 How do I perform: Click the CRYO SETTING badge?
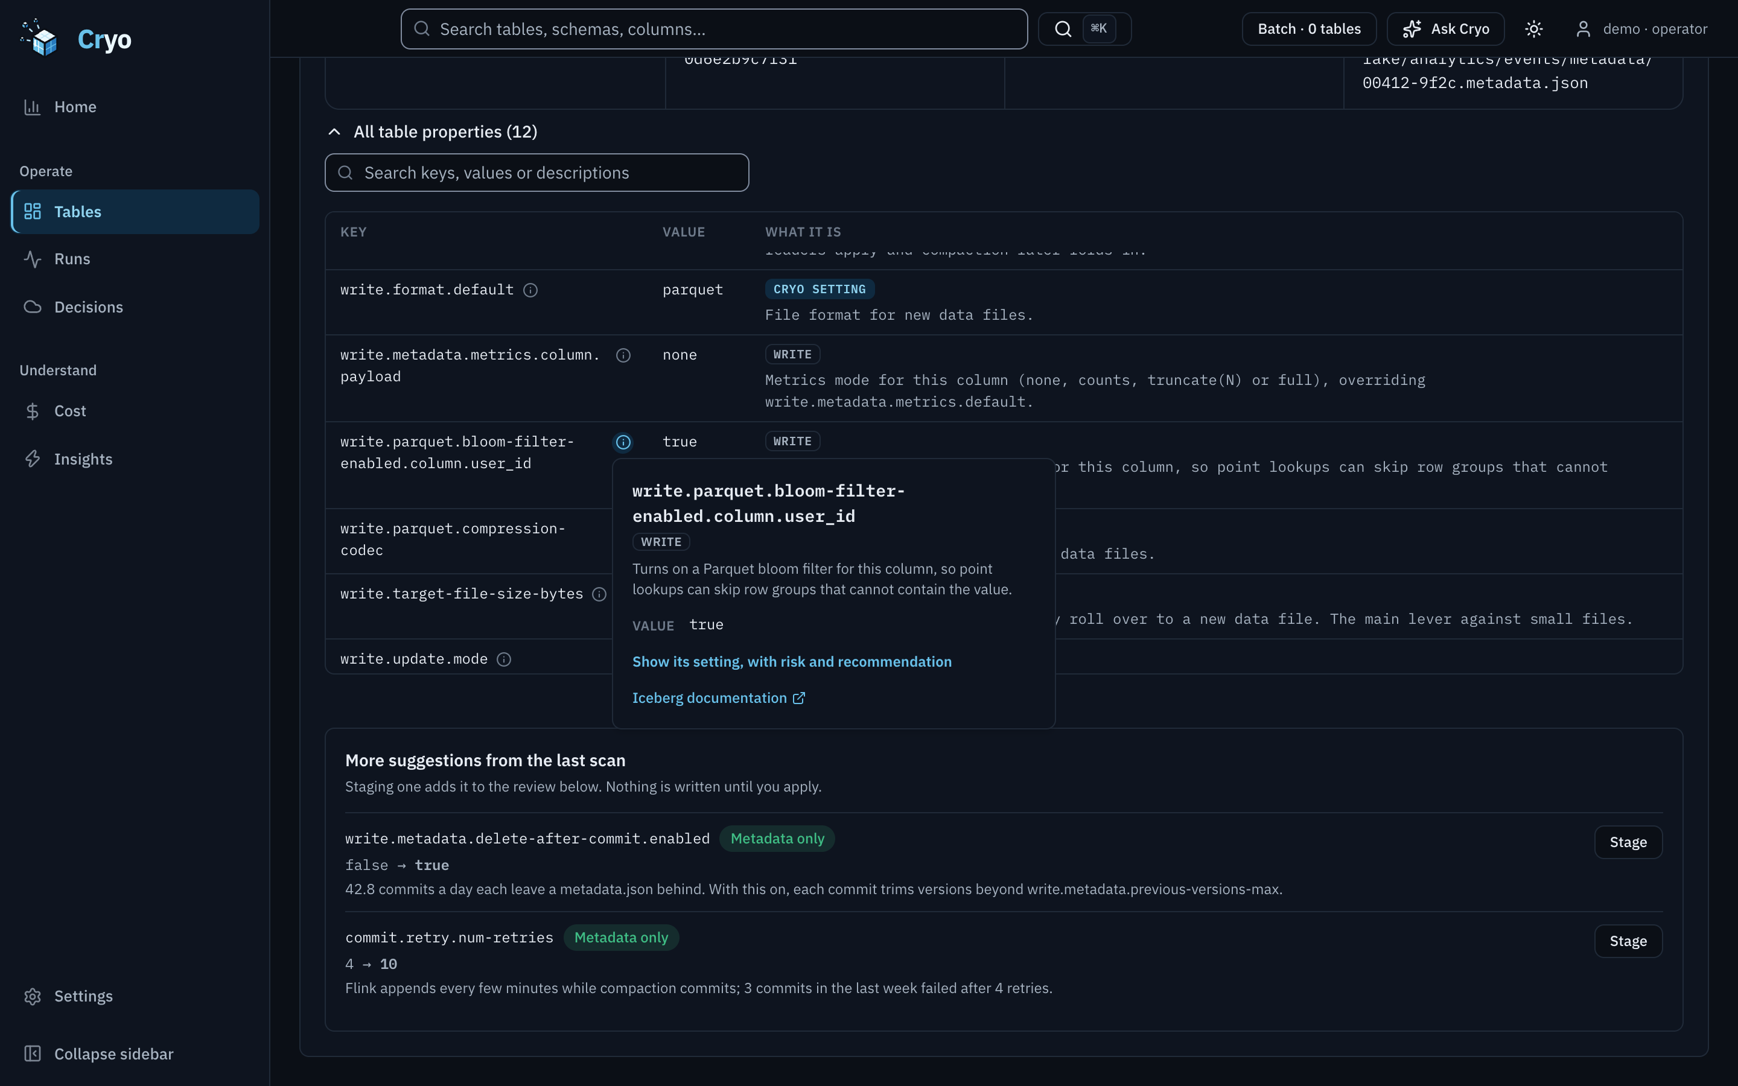pyautogui.click(x=820, y=290)
